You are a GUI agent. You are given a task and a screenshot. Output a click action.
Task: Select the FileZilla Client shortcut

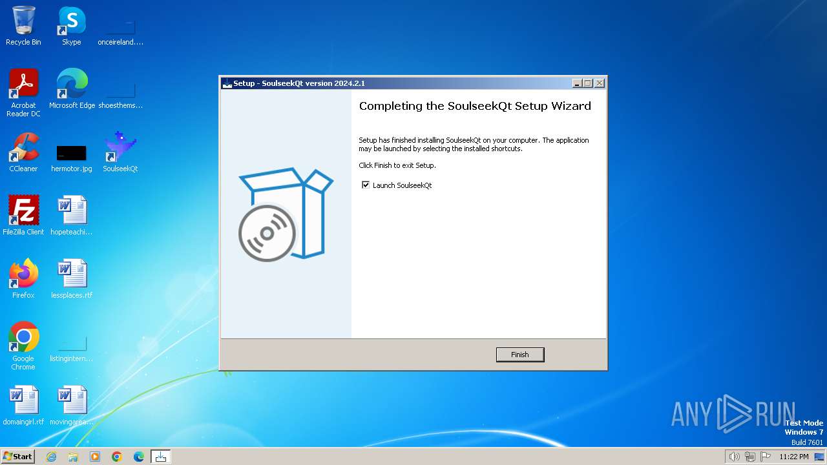(x=23, y=216)
